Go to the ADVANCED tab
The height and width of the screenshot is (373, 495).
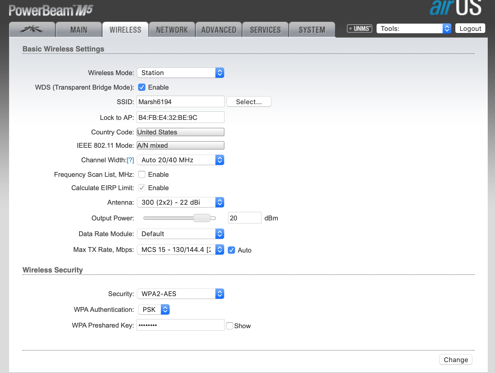click(218, 30)
